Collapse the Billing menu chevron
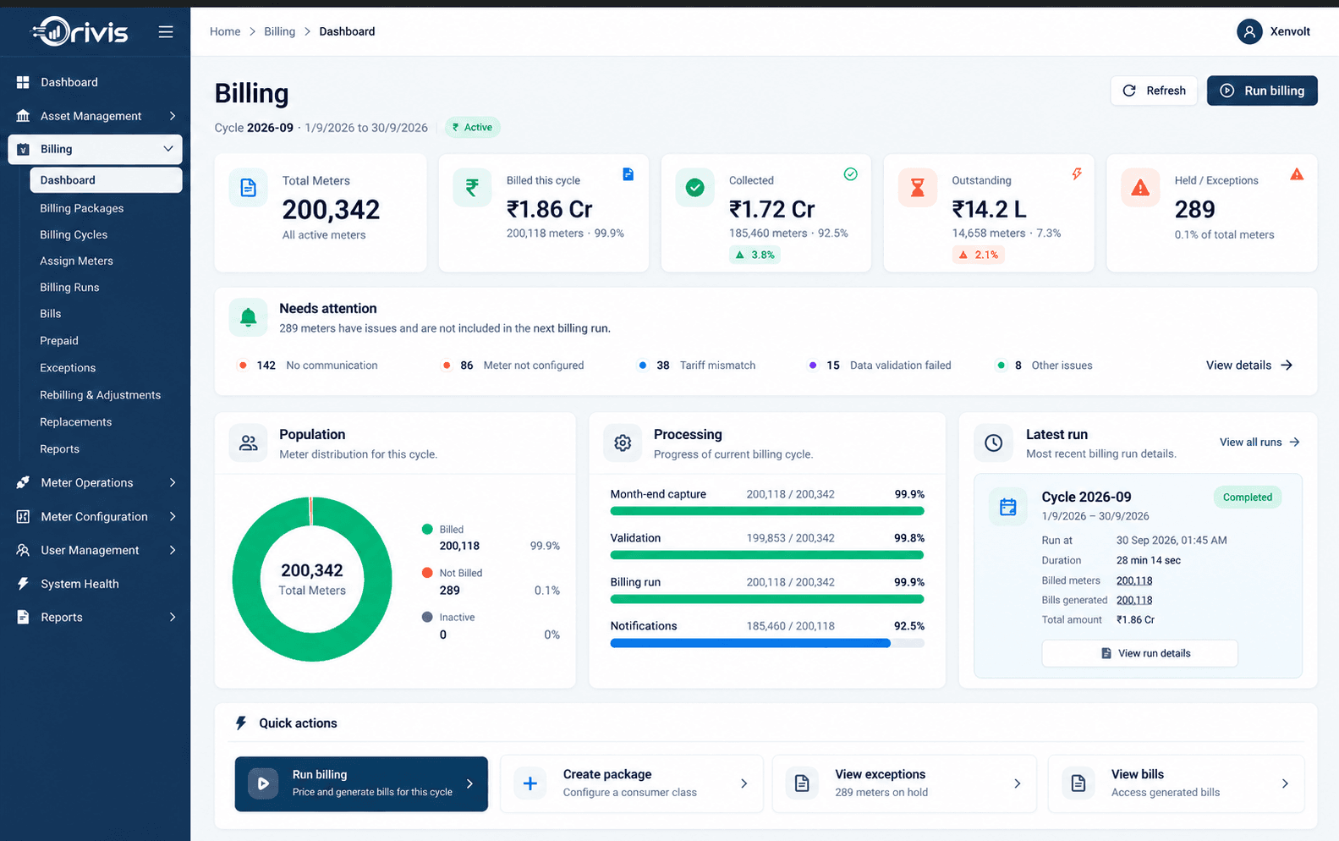The height and width of the screenshot is (841, 1339). (x=168, y=149)
